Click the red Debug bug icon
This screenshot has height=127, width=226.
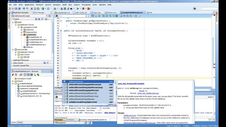click(83, 8)
